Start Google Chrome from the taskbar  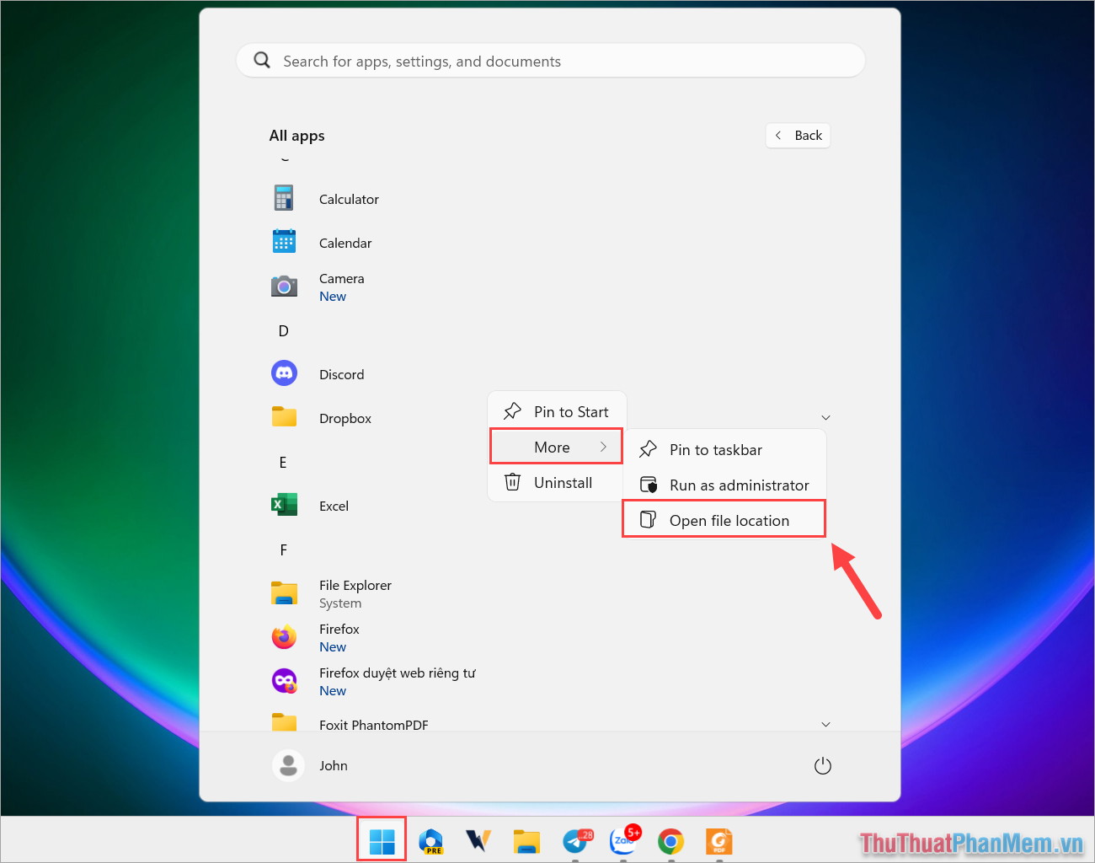[670, 840]
